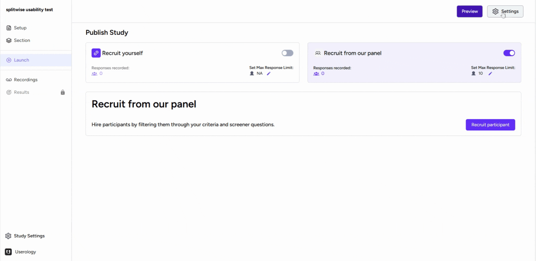
Task: Edit the panel max response limit of 10
Action: point(490,73)
